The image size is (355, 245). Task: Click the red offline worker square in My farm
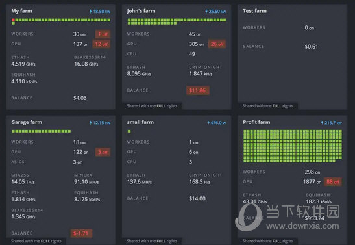pyautogui.click(x=13, y=20)
